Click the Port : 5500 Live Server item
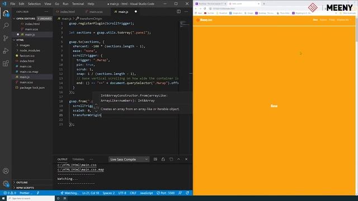This screenshot has height=201, width=358. [x=166, y=193]
